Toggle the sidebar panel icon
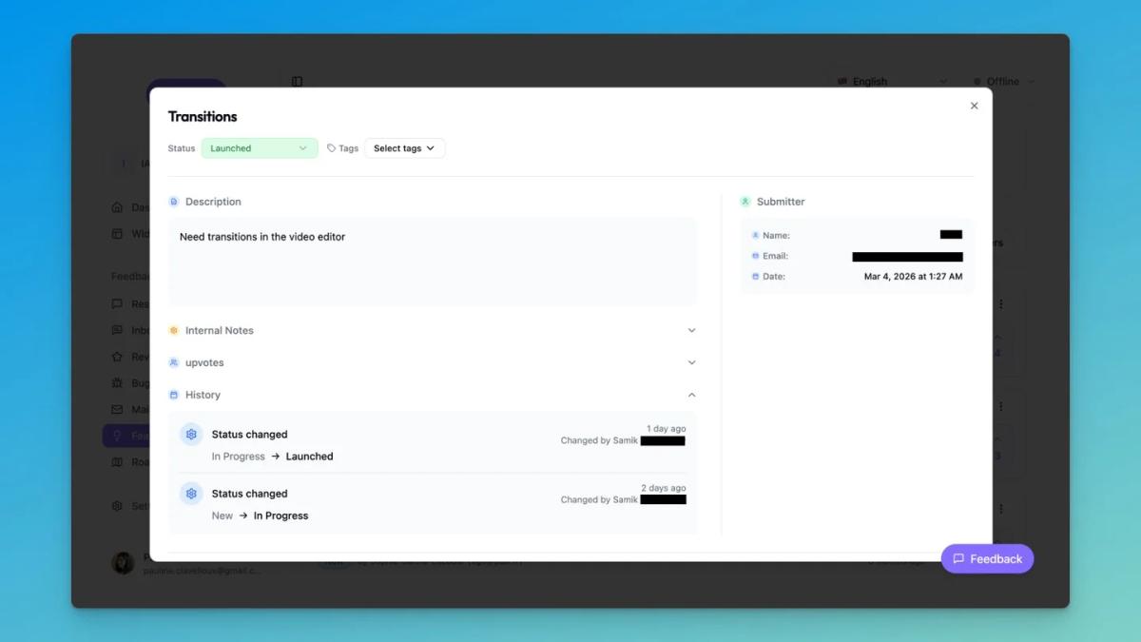Screen dimensions: 1141x642 (x=297, y=82)
